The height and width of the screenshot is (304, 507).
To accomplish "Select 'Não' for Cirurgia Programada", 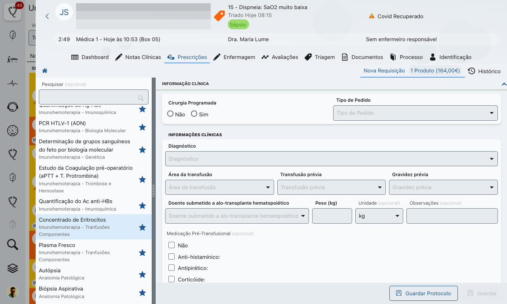I will (171, 114).
